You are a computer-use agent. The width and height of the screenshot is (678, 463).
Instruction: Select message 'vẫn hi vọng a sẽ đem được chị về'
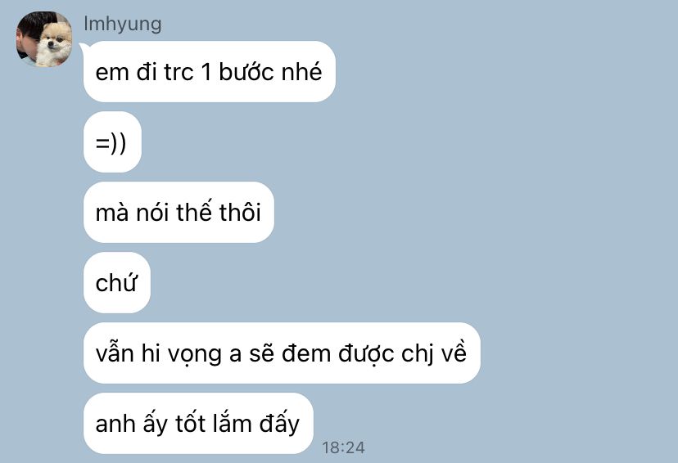coord(282,353)
